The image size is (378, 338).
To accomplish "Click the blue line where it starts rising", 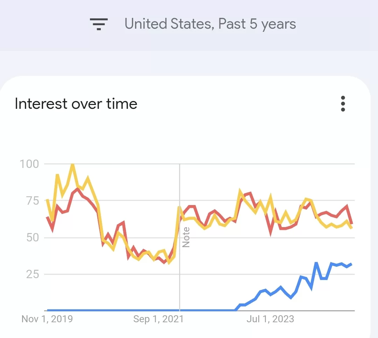I will [235, 310].
